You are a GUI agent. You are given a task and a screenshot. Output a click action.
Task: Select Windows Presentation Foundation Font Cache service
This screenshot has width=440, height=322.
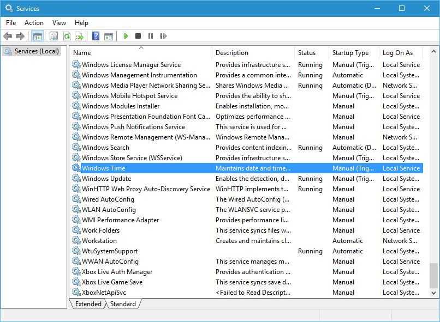click(247, 117)
